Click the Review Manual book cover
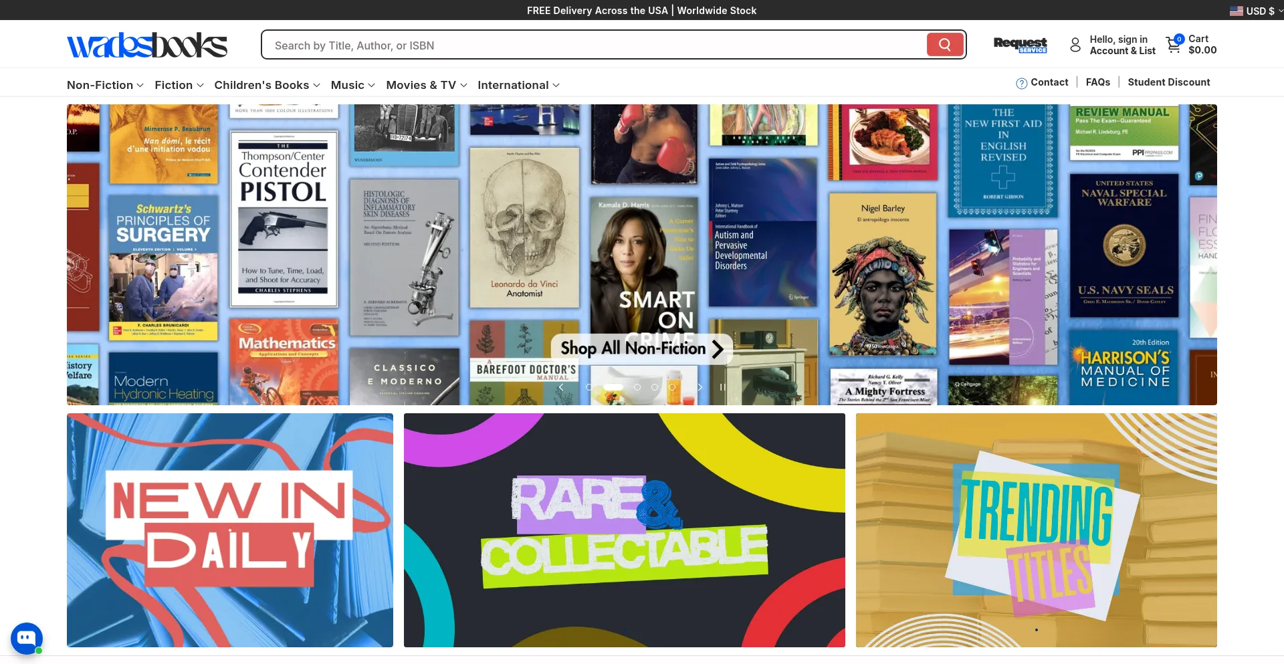1284x664 pixels. pyautogui.click(x=1124, y=132)
